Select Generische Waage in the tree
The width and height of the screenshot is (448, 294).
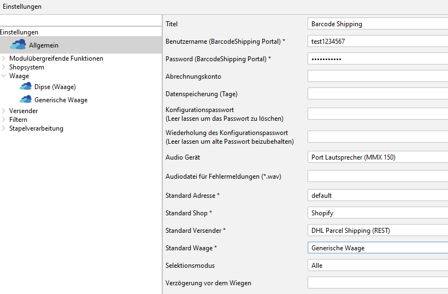[61, 100]
